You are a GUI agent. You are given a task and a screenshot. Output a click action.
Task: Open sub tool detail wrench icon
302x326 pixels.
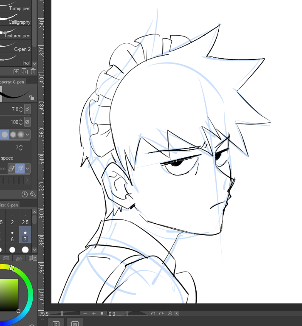33,194
